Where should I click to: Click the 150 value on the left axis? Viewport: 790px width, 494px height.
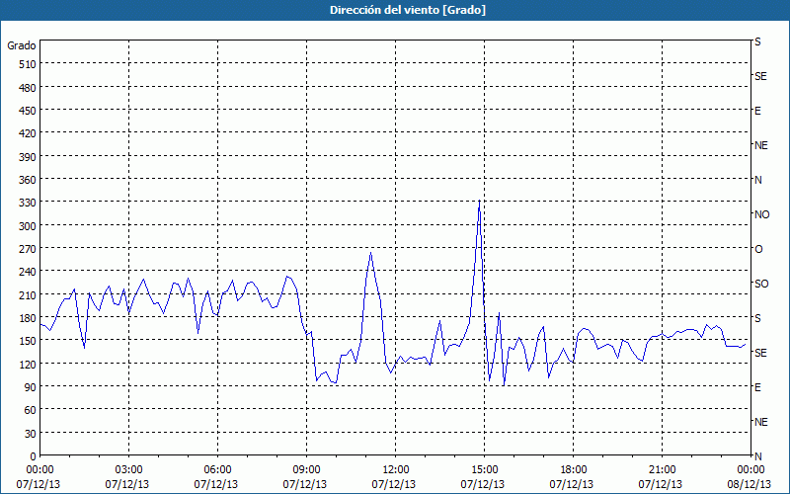(x=28, y=341)
